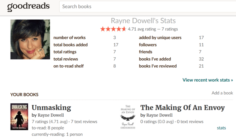Open the Unmasking book cover
Screen dimensions: 236x139
(x=19, y=117)
